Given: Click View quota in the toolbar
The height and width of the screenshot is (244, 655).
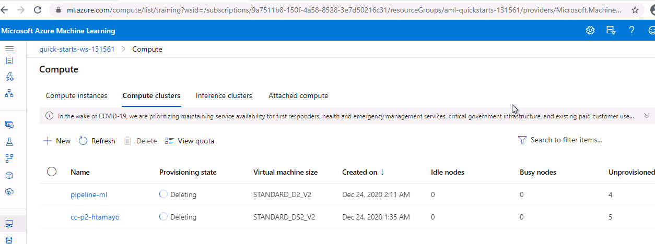Looking at the screenshot, I should (x=190, y=141).
